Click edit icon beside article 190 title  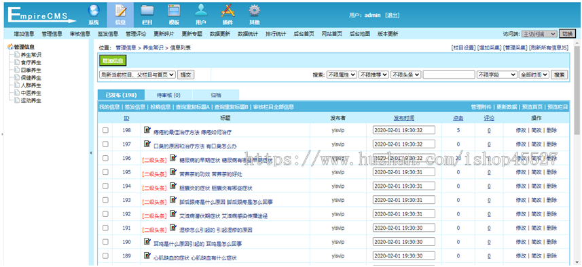[x=147, y=242]
